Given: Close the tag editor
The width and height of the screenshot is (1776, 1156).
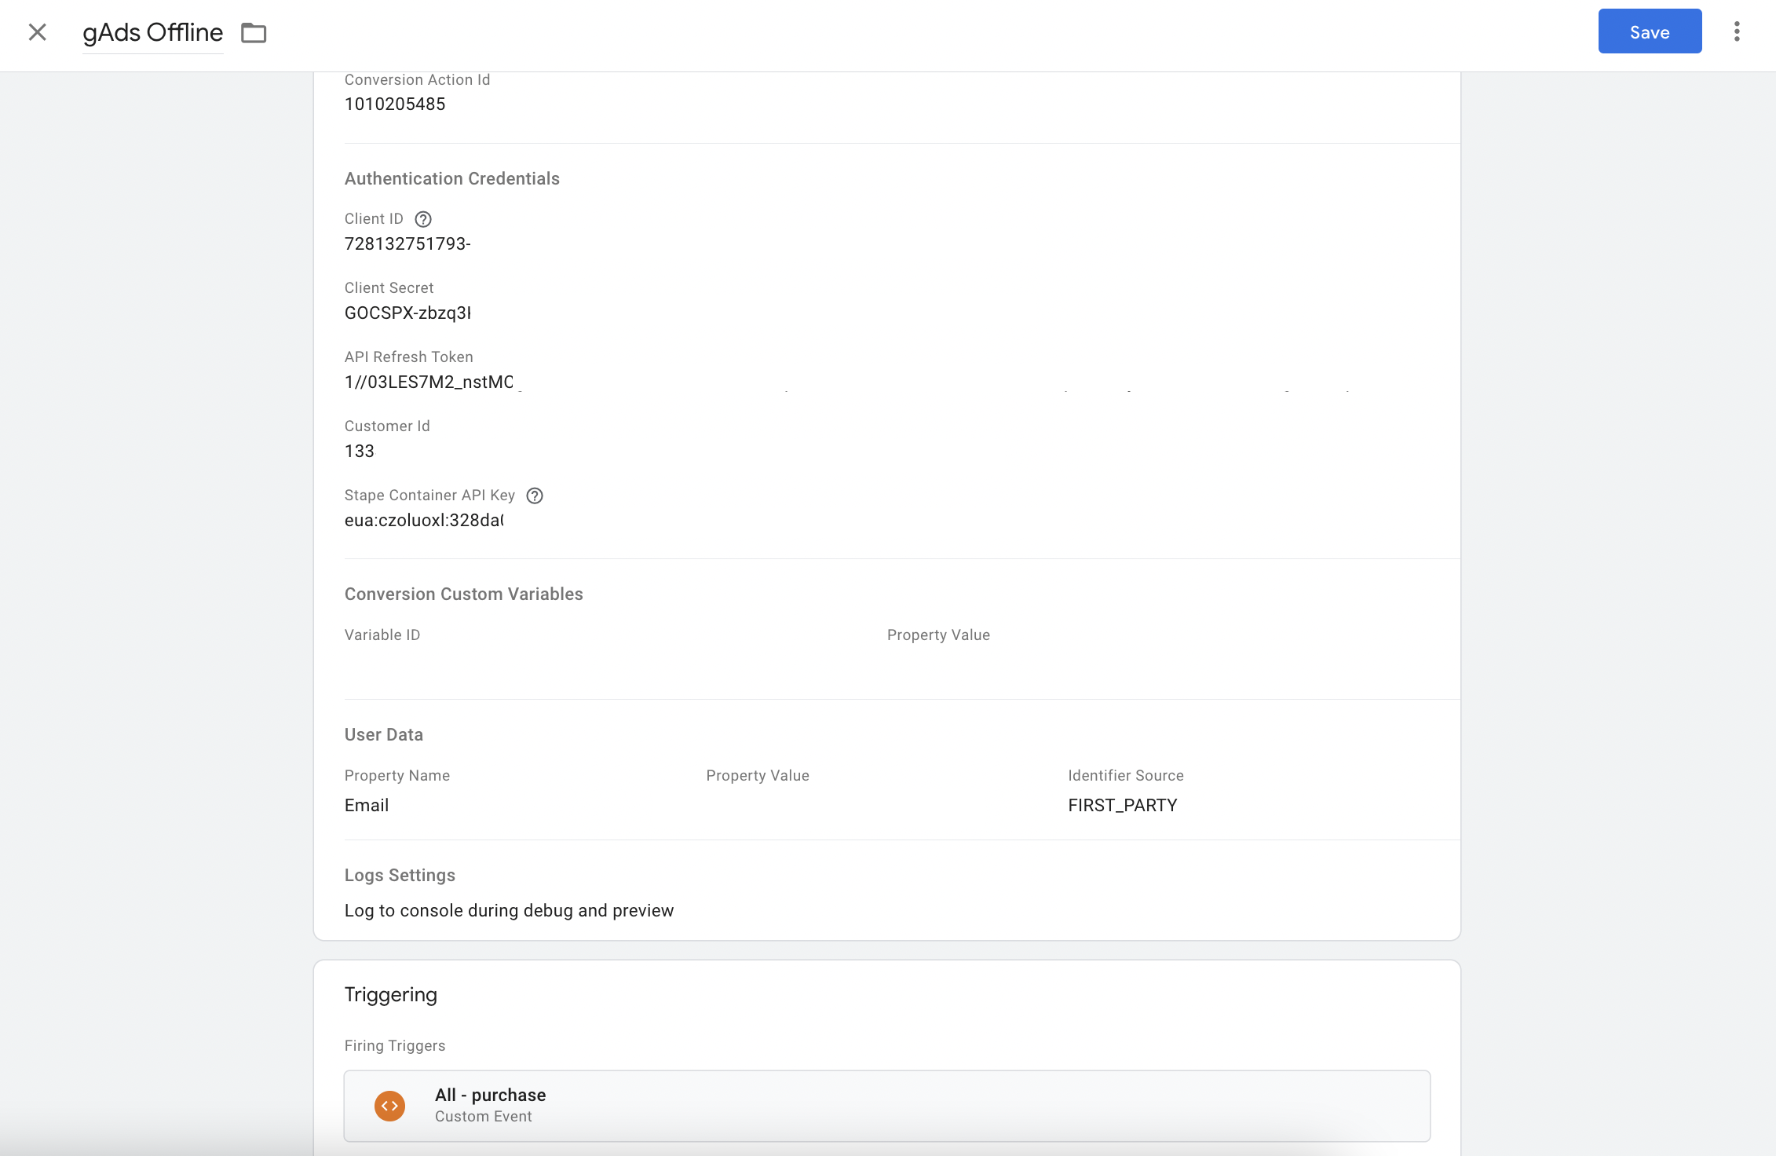Looking at the screenshot, I should click(37, 31).
